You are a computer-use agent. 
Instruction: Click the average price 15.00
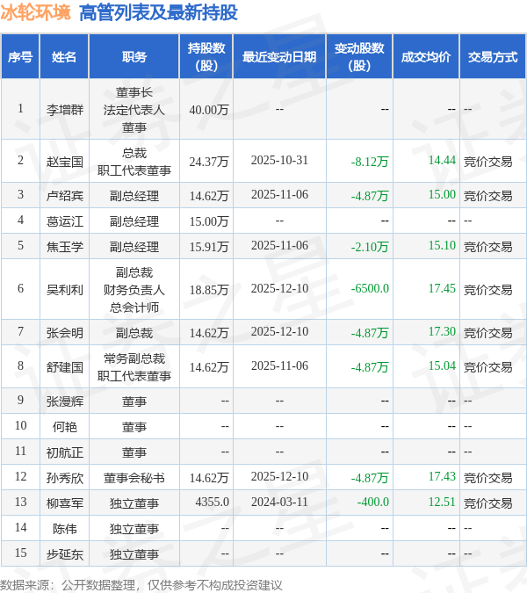(x=442, y=194)
